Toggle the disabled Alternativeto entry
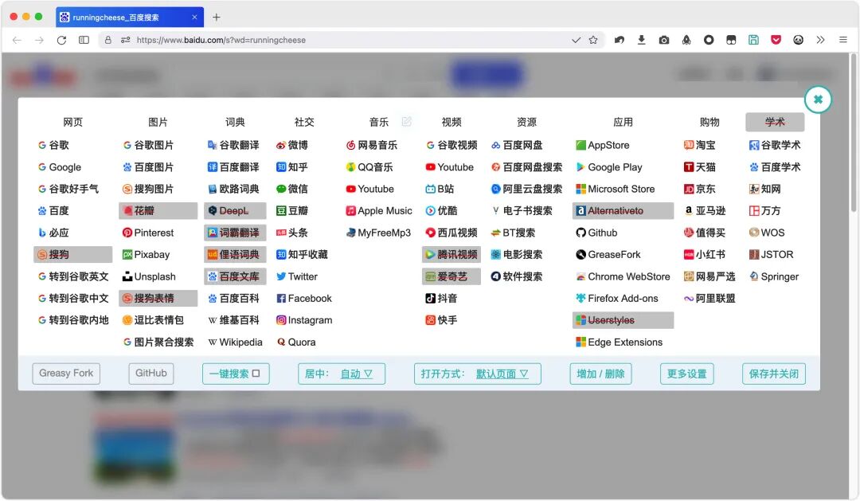 (623, 211)
